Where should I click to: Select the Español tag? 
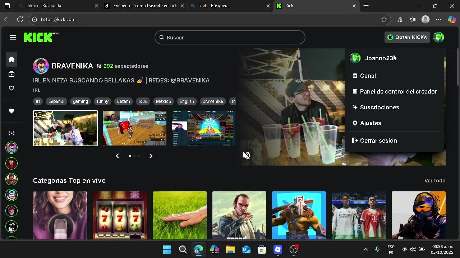point(56,101)
